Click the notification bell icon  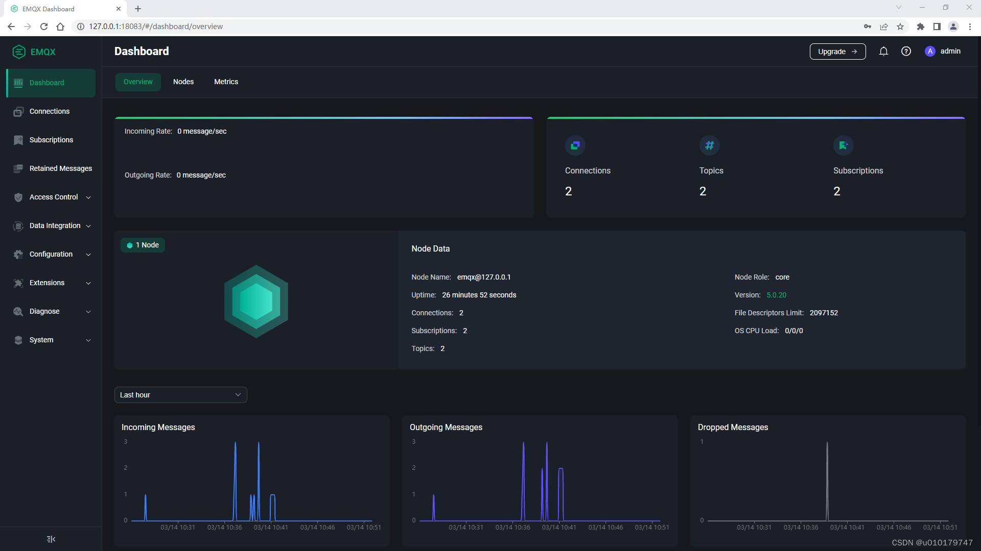click(x=883, y=52)
